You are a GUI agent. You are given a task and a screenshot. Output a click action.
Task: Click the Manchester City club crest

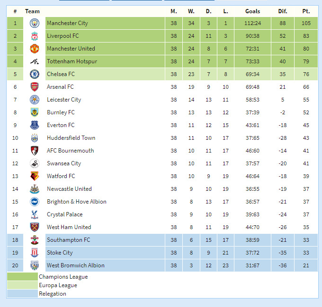click(x=35, y=23)
